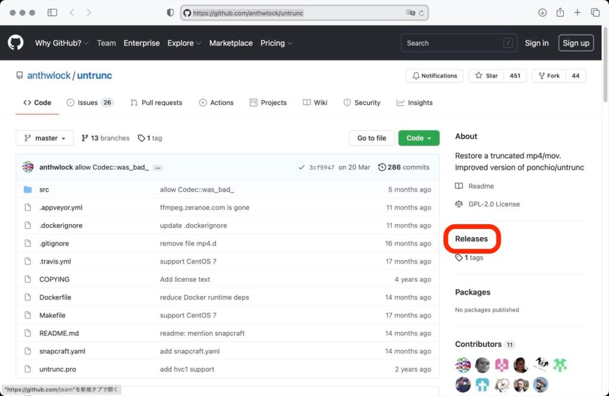Switch to the Issues tab
The image size is (609, 396).
pyautogui.click(x=89, y=103)
